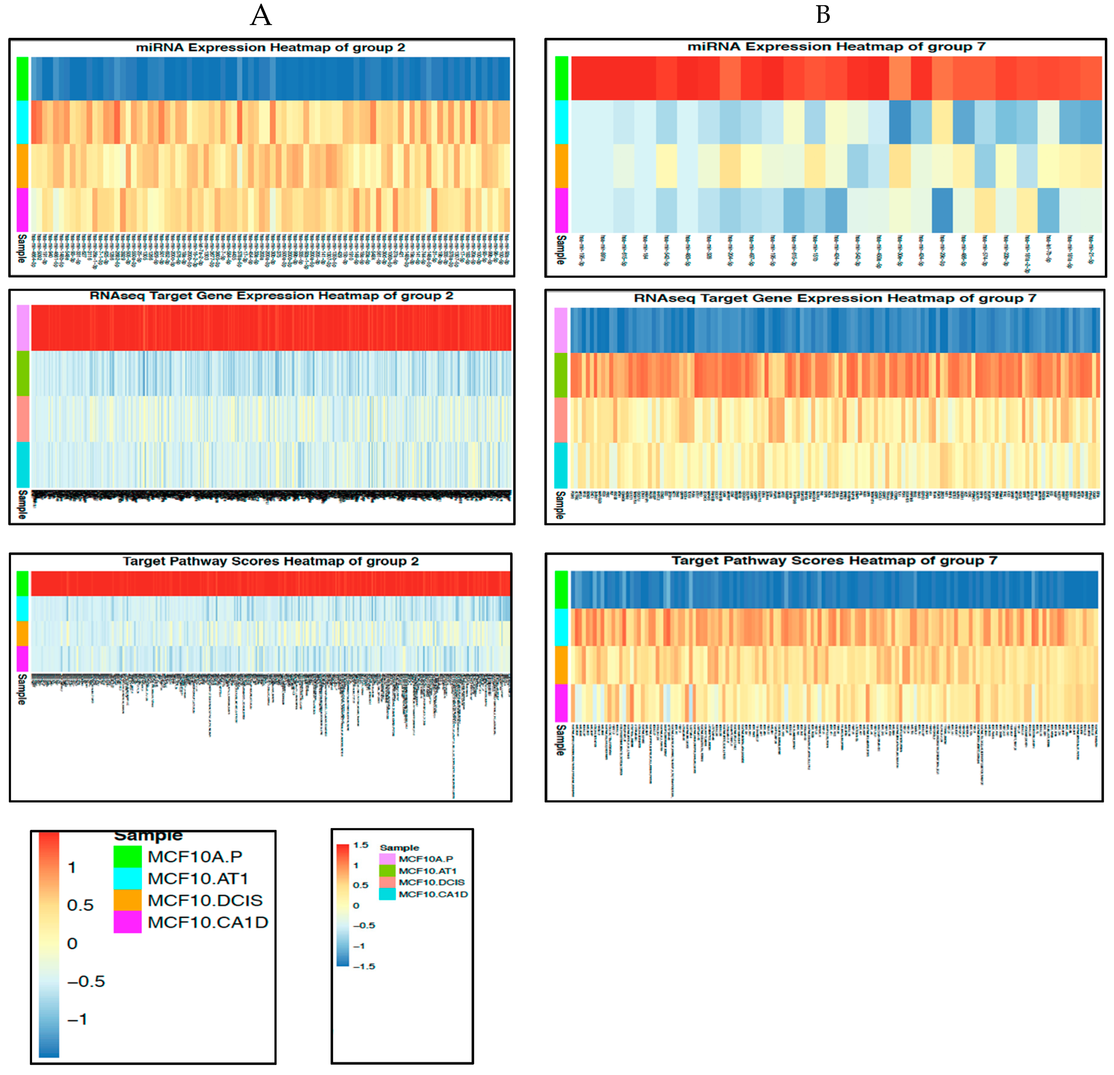Screen dimensions: 1114x1075
Task: Click the pink MCF10A.P swatch in the small legend
Action: [x=387, y=859]
